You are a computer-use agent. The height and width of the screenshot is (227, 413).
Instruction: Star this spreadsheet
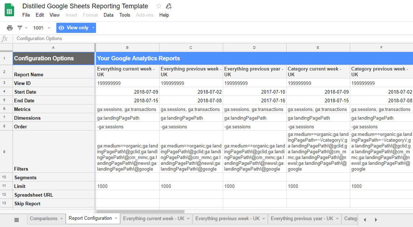pyautogui.click(x=158, y=6)
